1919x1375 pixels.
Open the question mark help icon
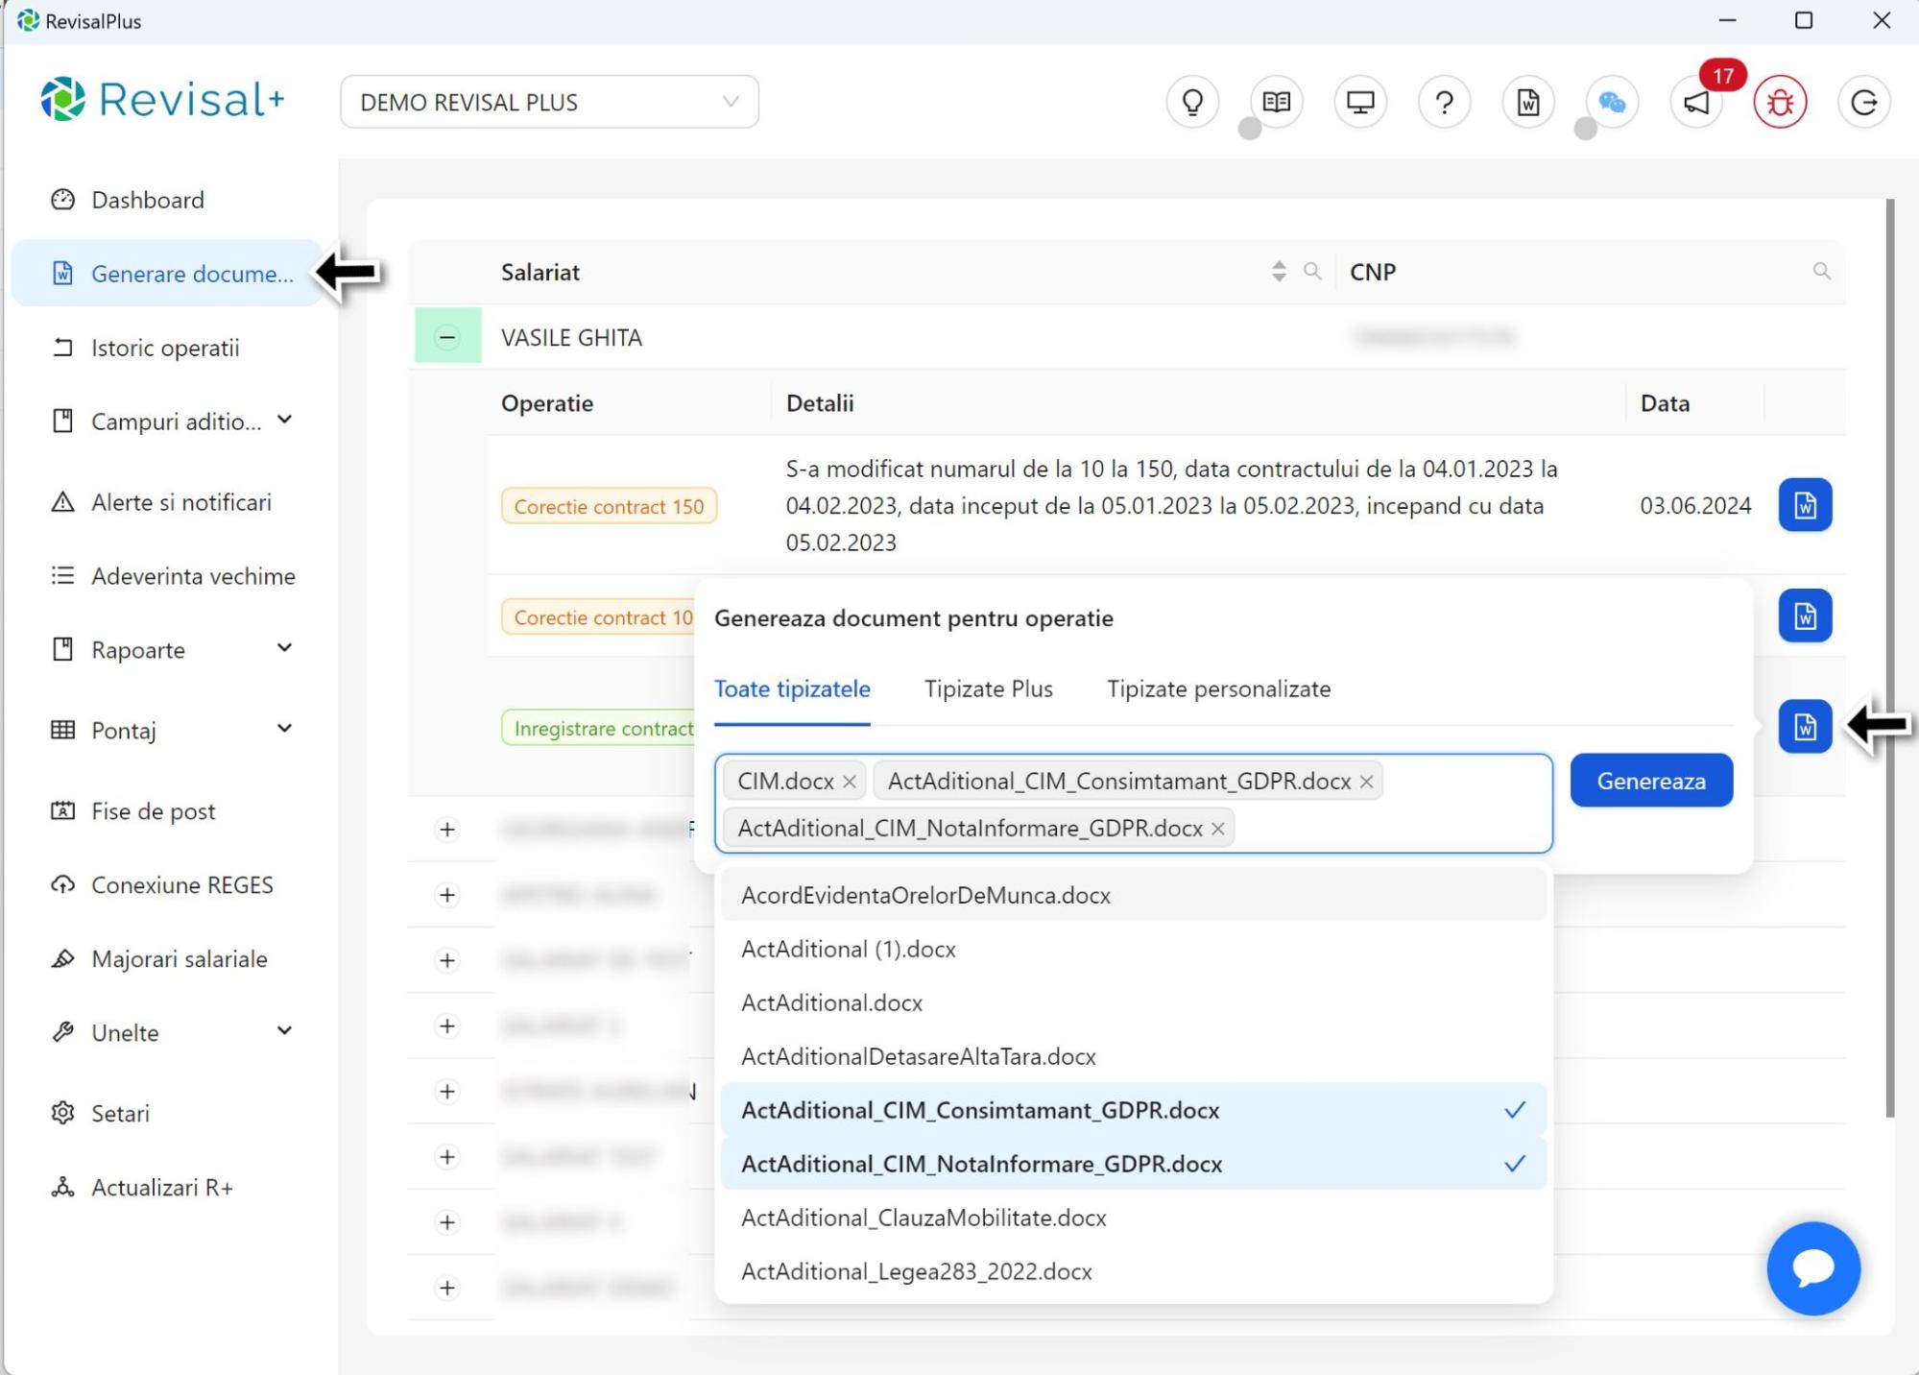(x=1444, y=102)
